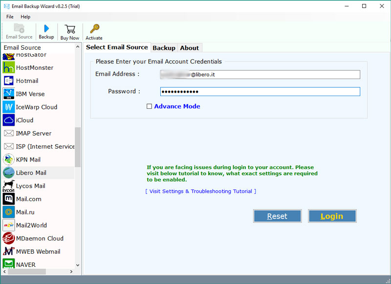
Task: Select the Hotmail icon in source list
Action: 9,81
